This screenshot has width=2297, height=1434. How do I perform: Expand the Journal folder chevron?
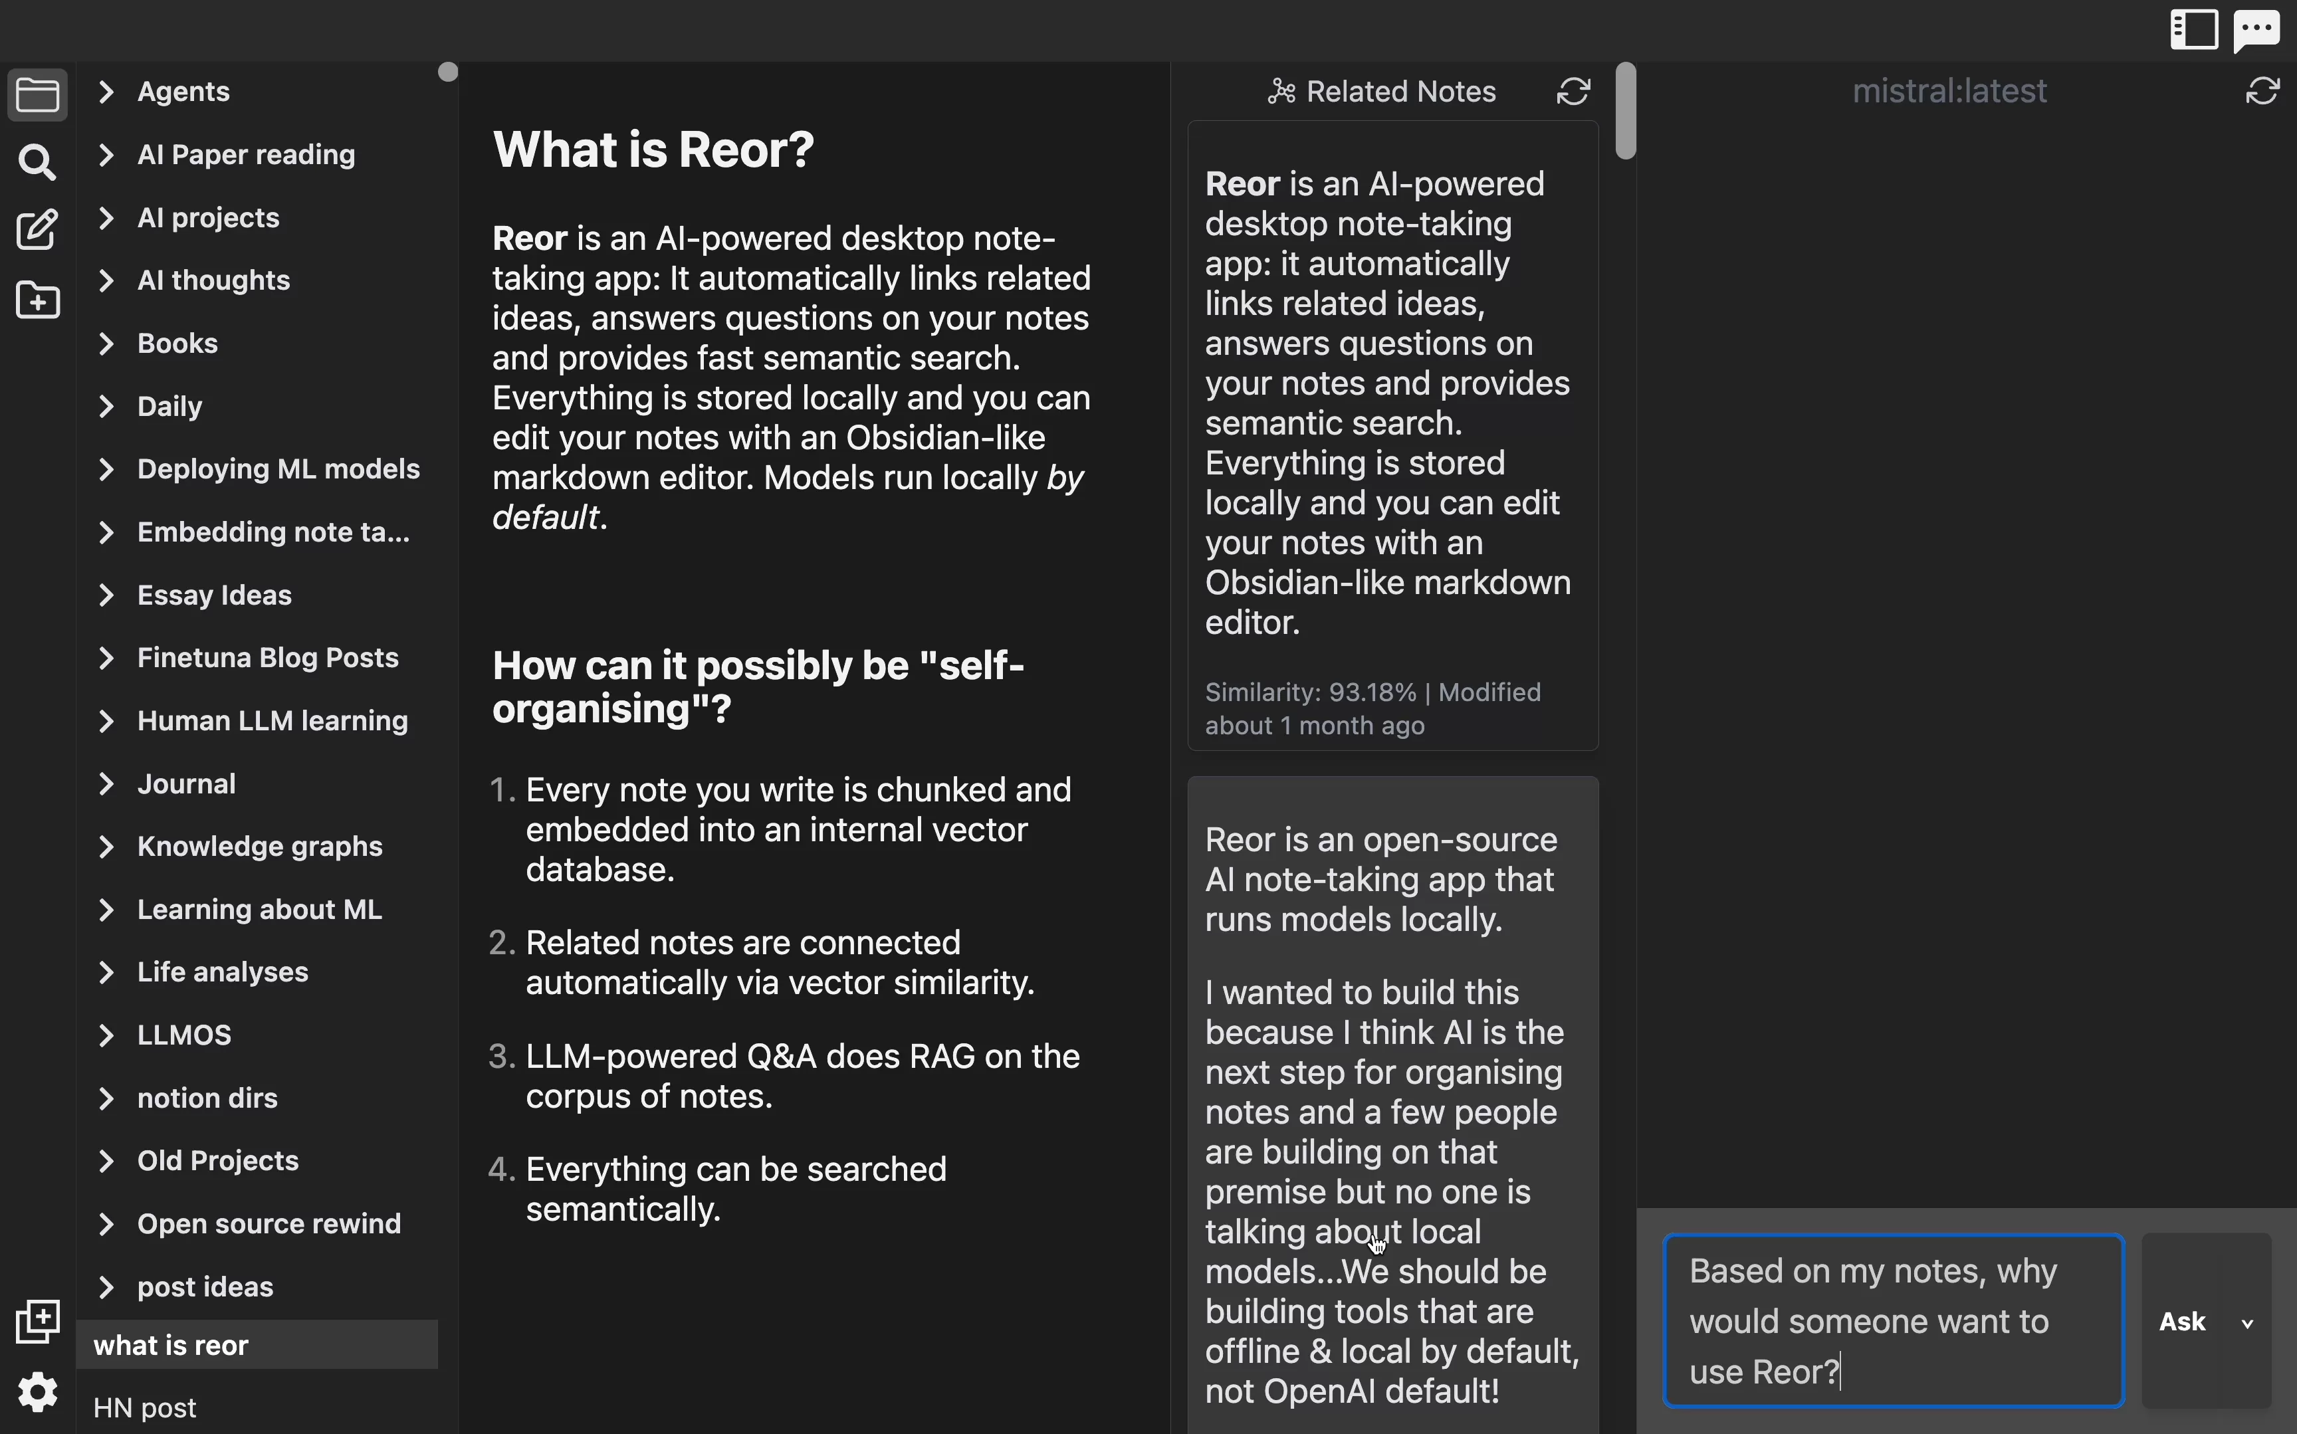106,783
